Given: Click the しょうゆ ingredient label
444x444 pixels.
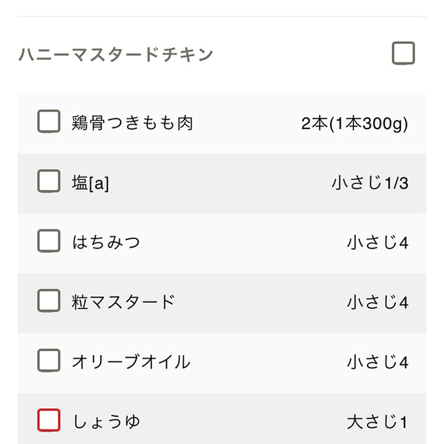Looking at the screenshot, I should (x=106, y=422).
